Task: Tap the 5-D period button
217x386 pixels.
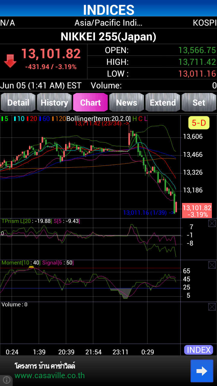Action: click(199, 123)
